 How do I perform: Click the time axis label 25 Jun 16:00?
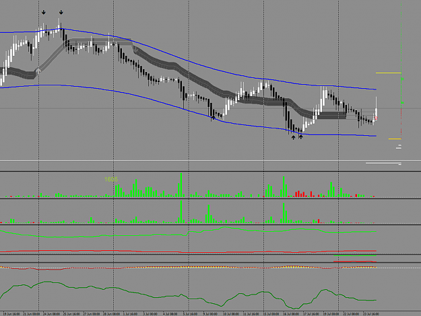point(71,314)
